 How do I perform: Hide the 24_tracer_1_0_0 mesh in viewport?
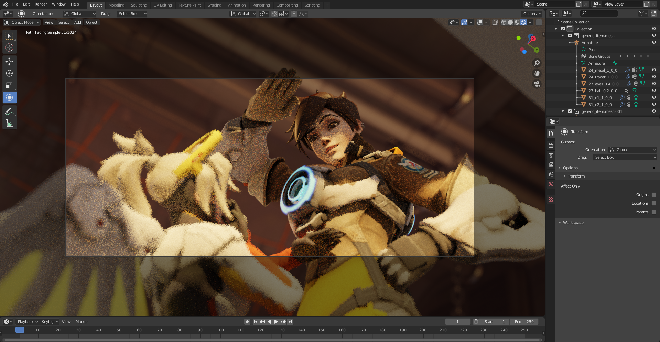(654, 77)
